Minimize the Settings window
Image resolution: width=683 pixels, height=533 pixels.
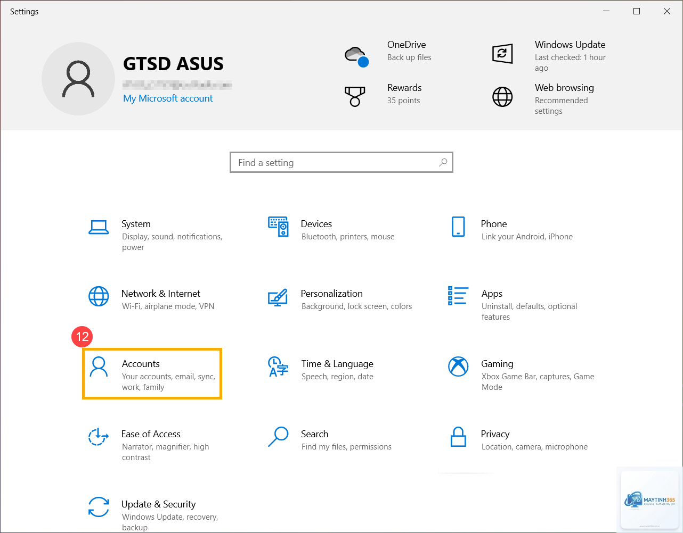(606, 11)
